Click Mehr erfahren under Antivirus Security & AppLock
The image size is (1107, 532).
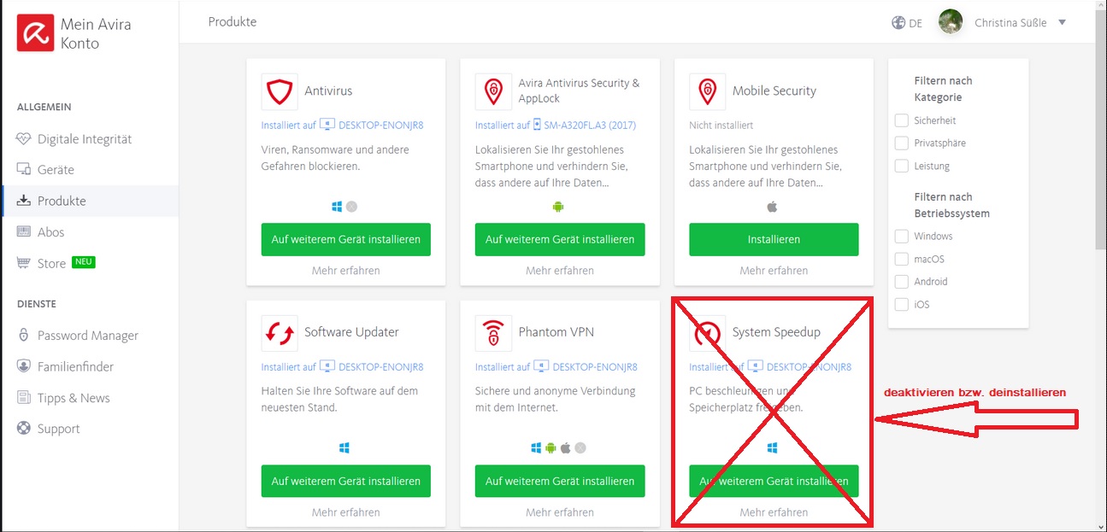coord(560,270)
